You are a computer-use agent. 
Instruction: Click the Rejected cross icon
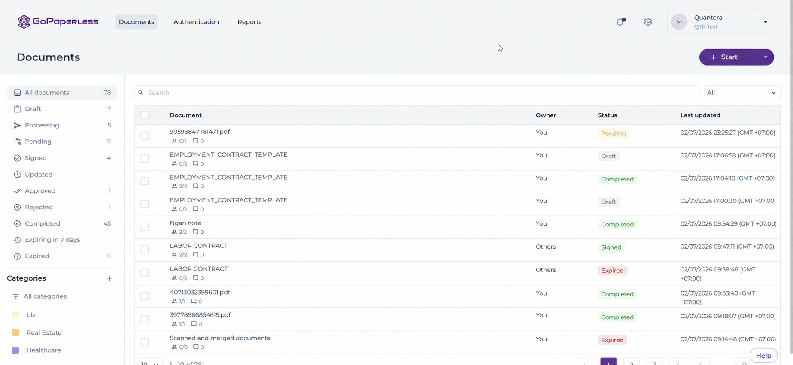tap(17, 207)
